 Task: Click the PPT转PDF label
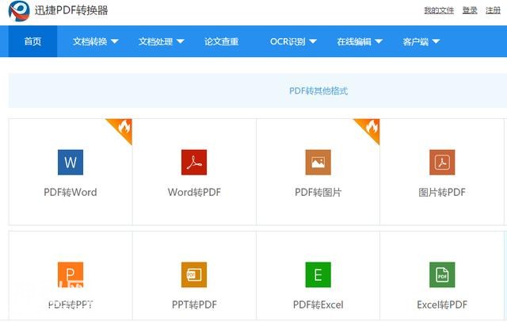tap(194, 305)
